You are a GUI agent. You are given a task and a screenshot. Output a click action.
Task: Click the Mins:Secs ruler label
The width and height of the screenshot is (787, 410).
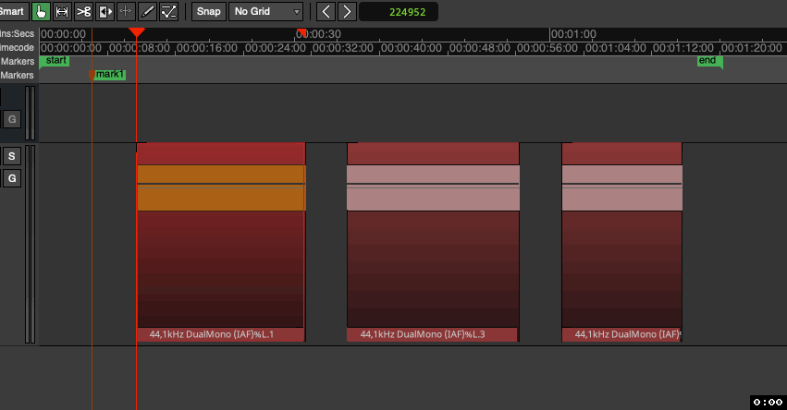point(17,33)
